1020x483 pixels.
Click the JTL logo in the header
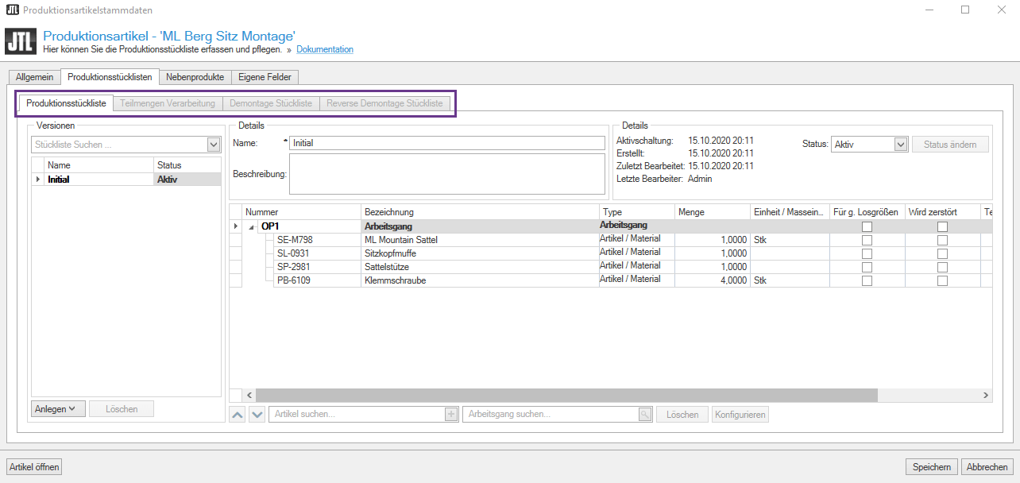click(20, 41)
